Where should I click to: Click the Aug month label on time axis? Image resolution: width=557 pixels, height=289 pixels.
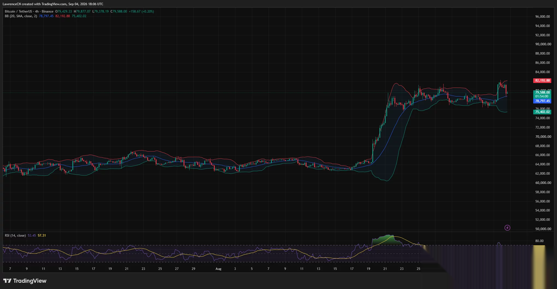click(218, 269)
